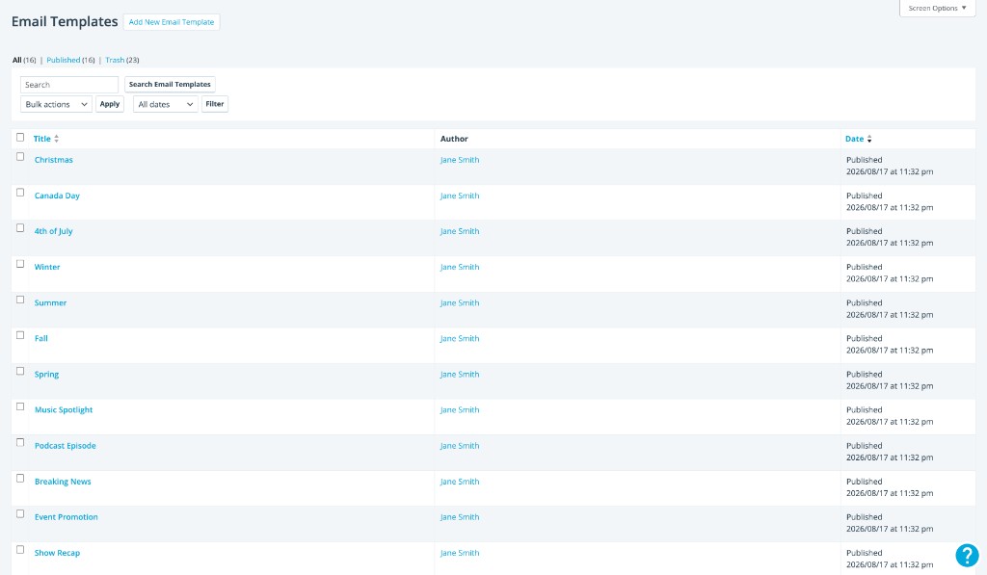987x575 pixels.
Task: Check the Music Spotlight checkbox
Action: [x=20, y=406]
